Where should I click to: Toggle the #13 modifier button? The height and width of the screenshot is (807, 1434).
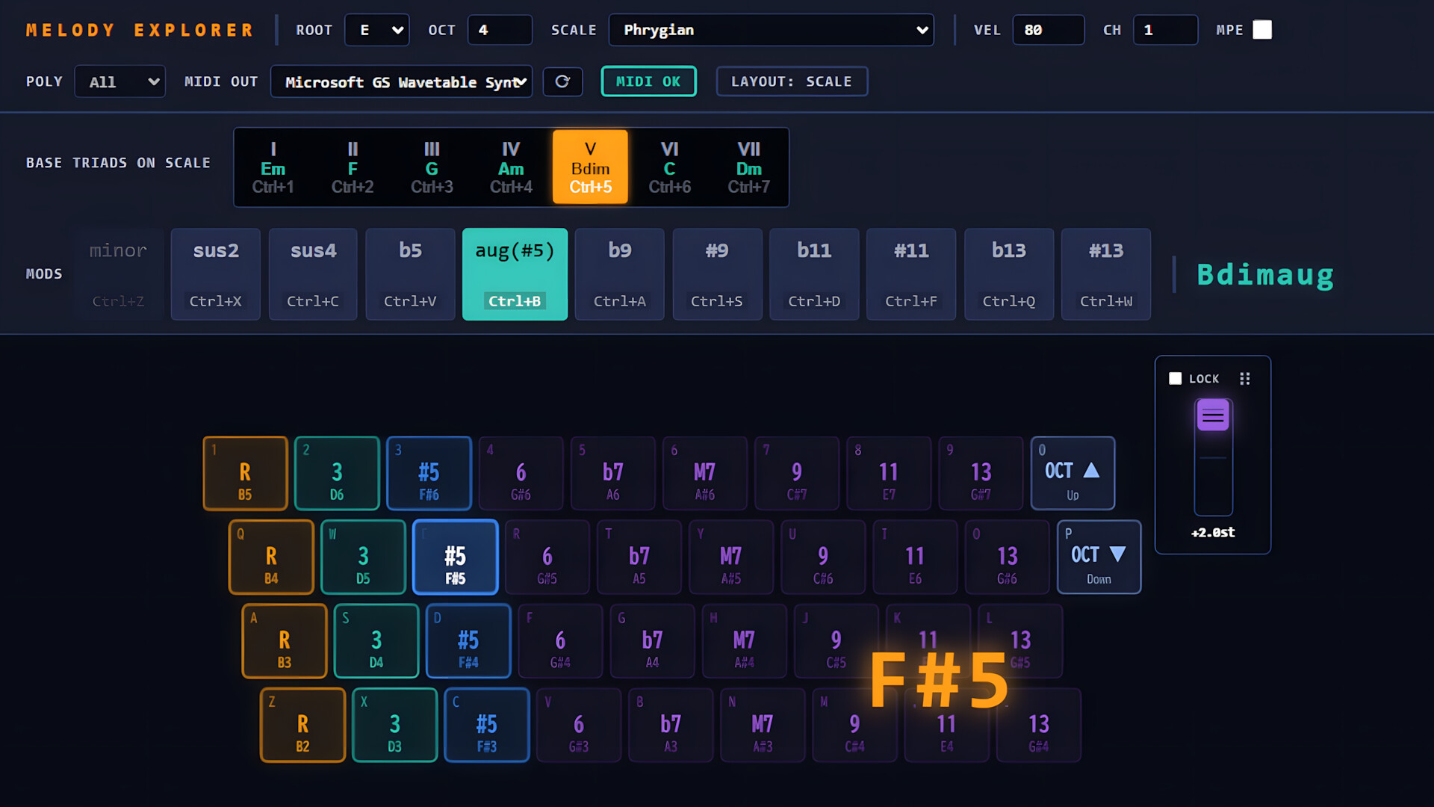pos(1106,274)
